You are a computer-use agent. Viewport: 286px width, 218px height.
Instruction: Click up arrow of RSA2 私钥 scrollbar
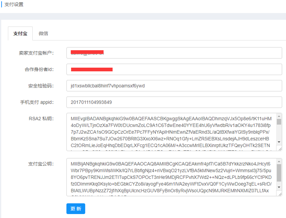coord(279,116)
